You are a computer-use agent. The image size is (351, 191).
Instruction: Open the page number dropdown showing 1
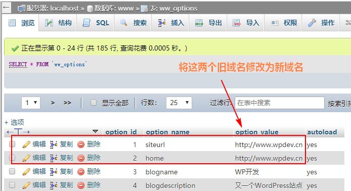pyautogui.click(x=31, y=103)
